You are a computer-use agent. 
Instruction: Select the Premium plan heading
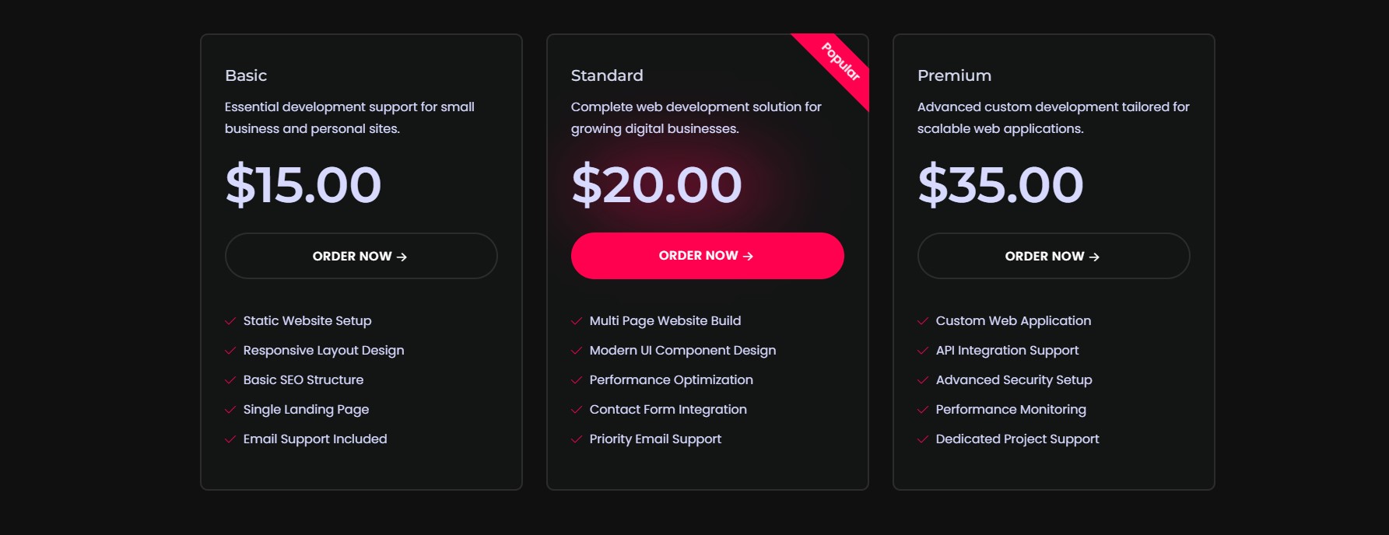954,75
